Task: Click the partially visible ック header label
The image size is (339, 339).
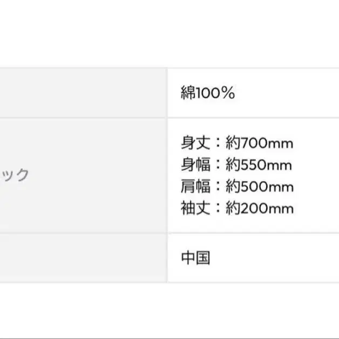Action: (x=14, y=175)
